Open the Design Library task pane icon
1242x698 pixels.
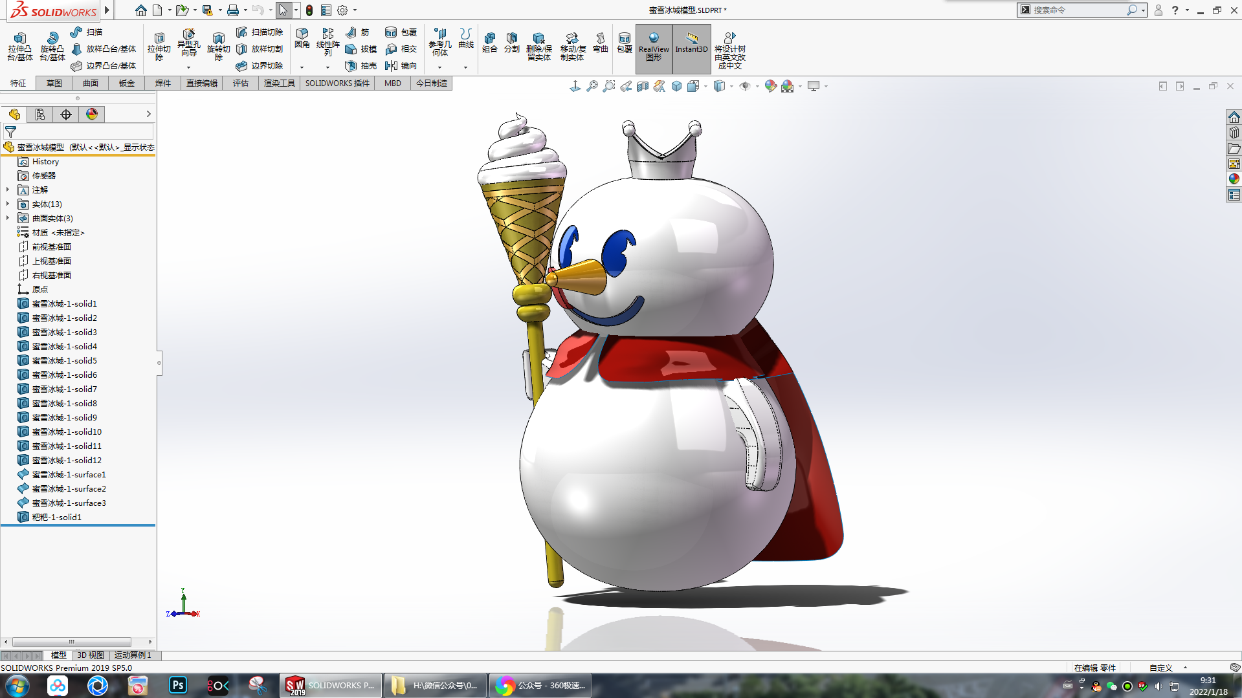point(1234,133)
